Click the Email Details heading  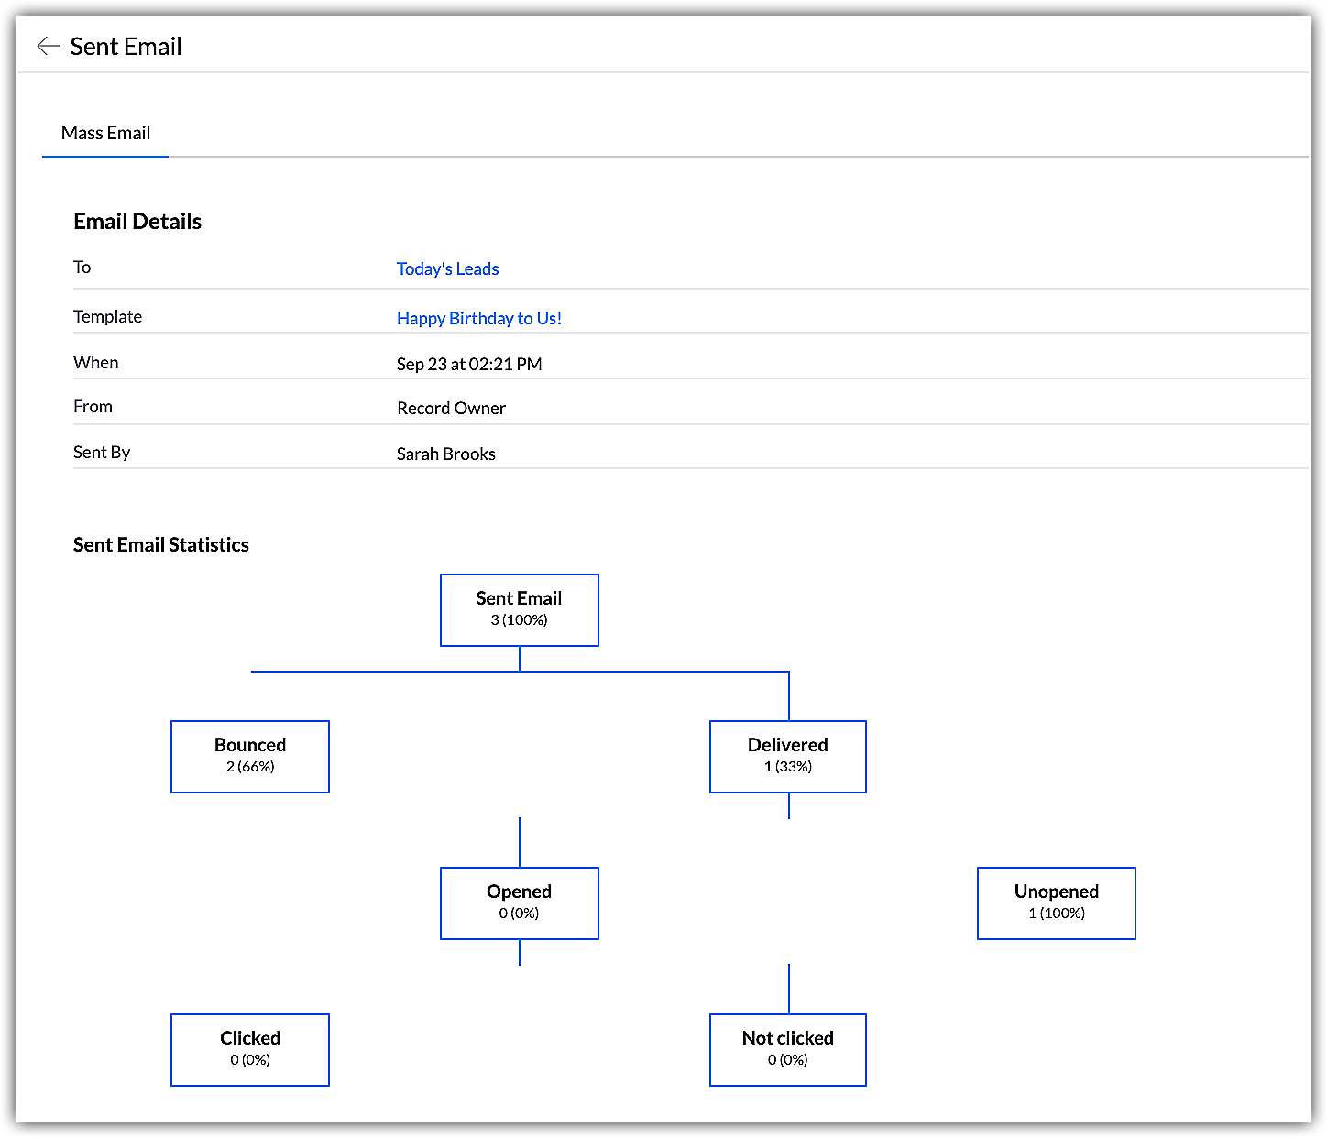(x=137, y=221)
